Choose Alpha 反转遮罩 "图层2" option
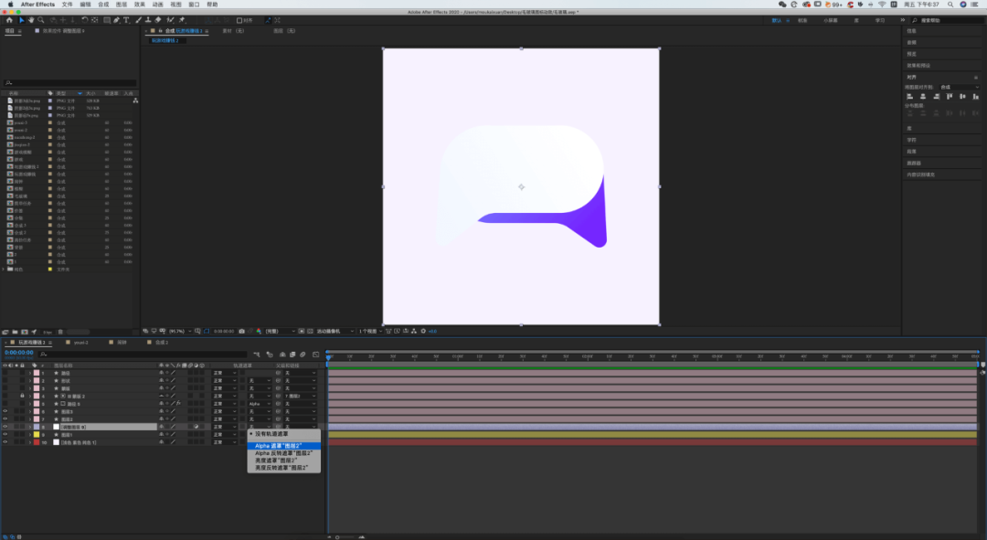The image size is (987, 540). [283, 453]
